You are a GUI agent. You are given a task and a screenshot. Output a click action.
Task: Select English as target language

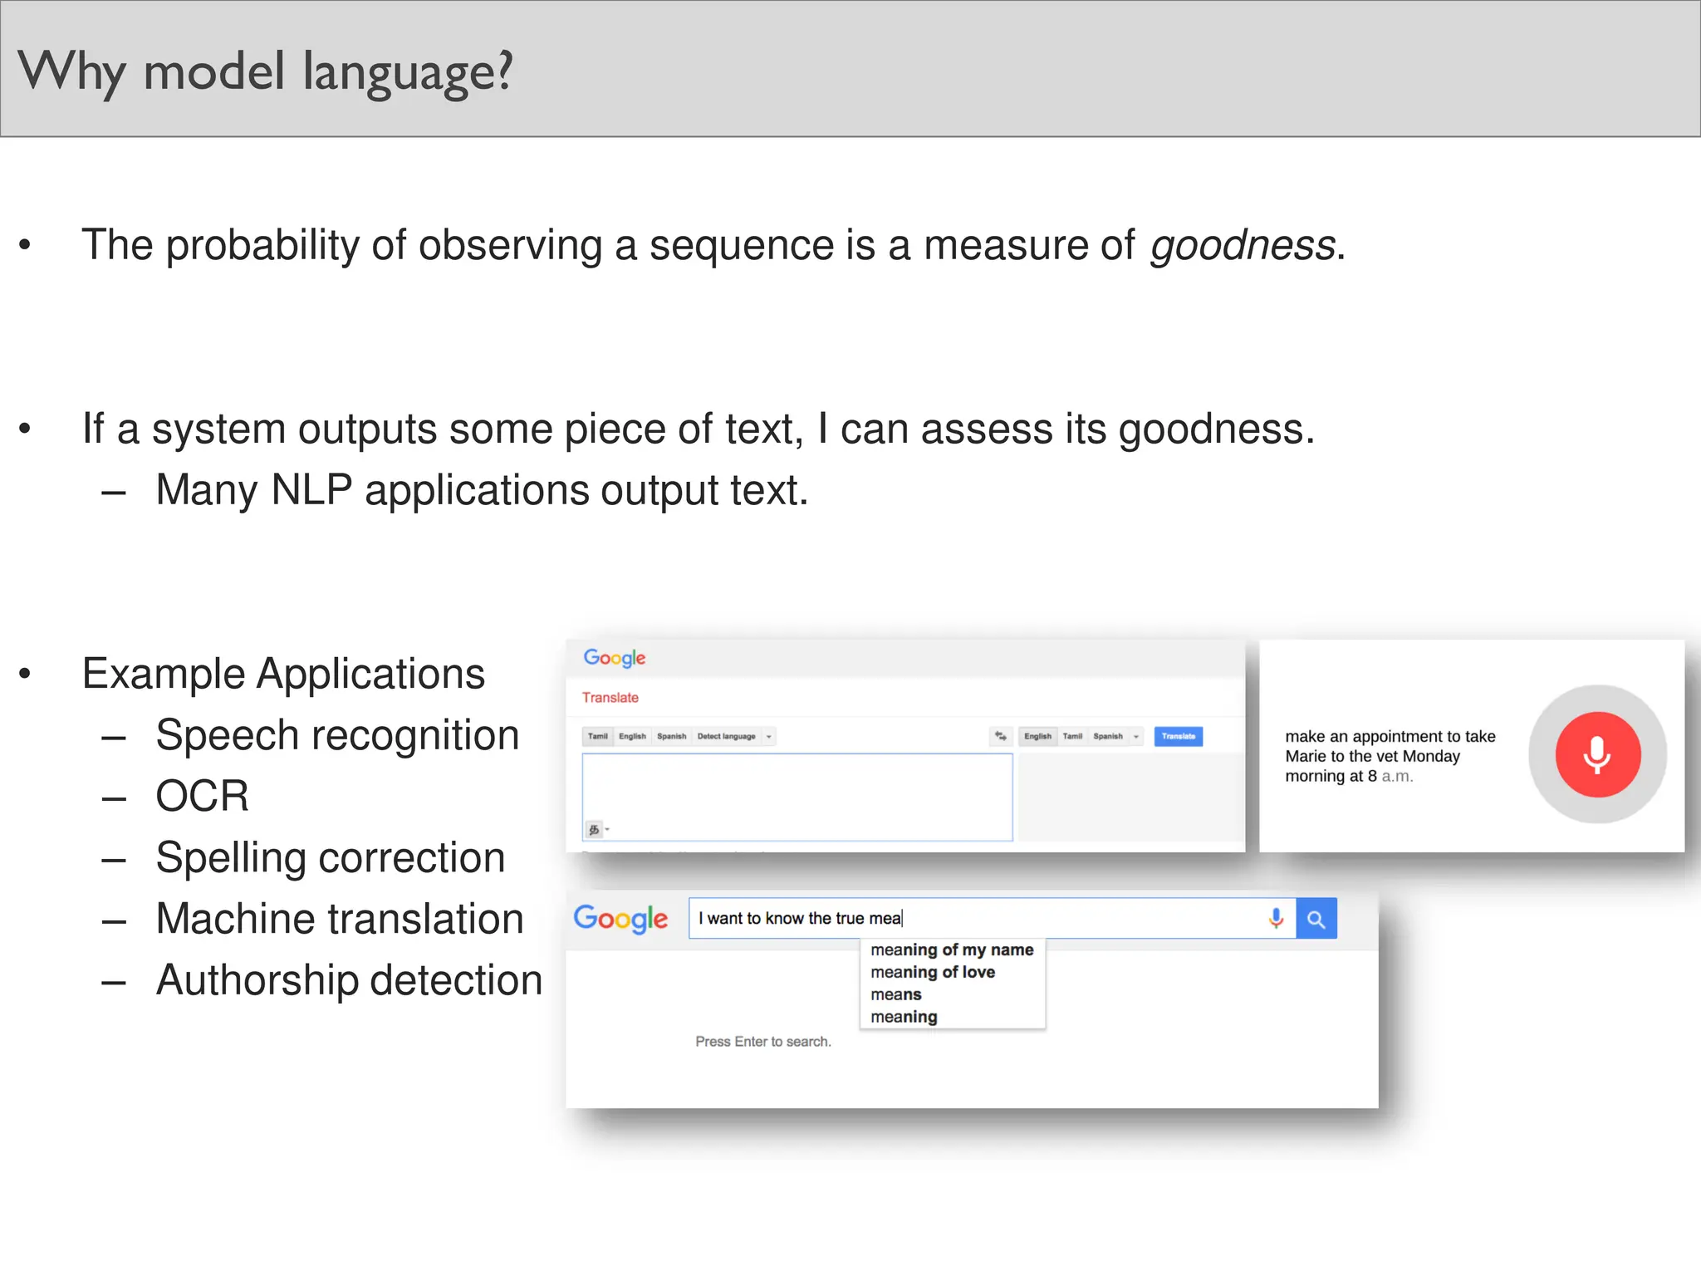coord(1037,737)
